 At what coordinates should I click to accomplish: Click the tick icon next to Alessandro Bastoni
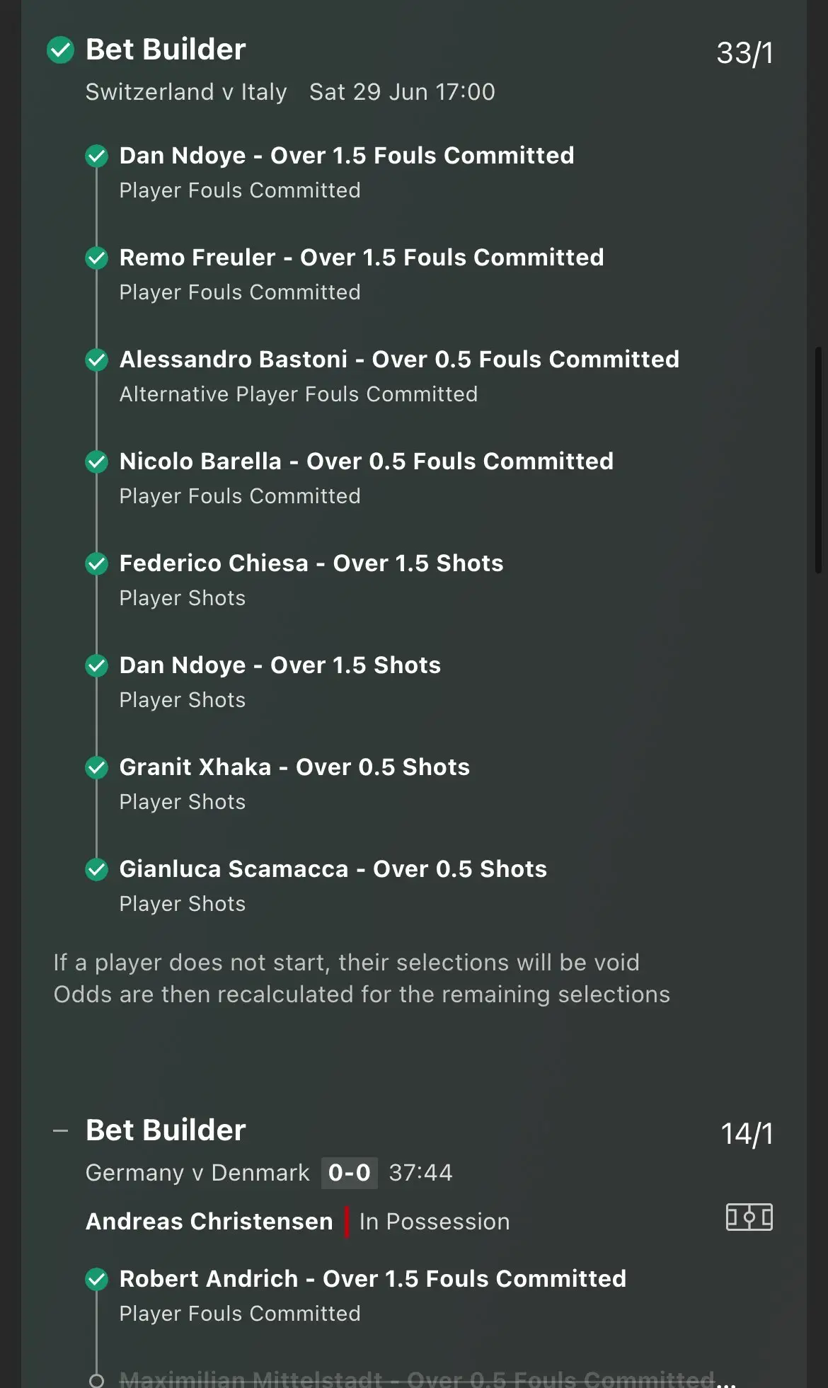[x=97, y=360]
